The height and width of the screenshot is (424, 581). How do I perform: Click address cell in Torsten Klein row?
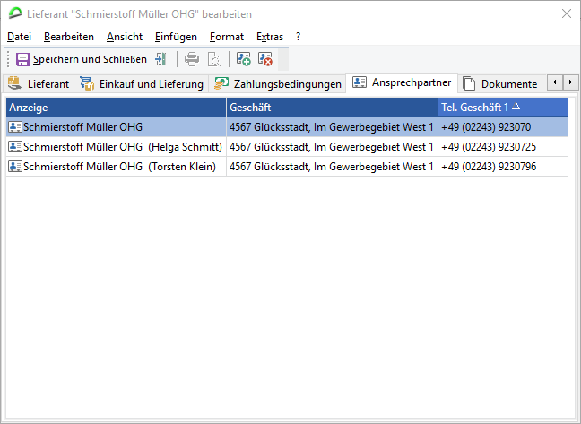pyautogui.click(x=332, y=166)
